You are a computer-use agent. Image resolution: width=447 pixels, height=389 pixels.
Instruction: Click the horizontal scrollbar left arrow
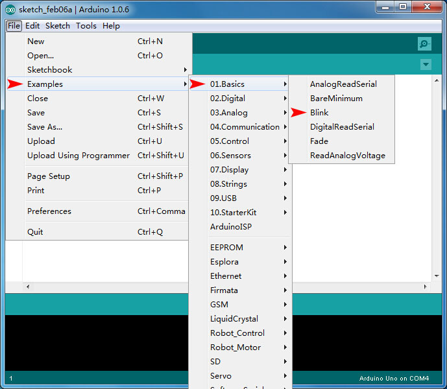(27, 286)
